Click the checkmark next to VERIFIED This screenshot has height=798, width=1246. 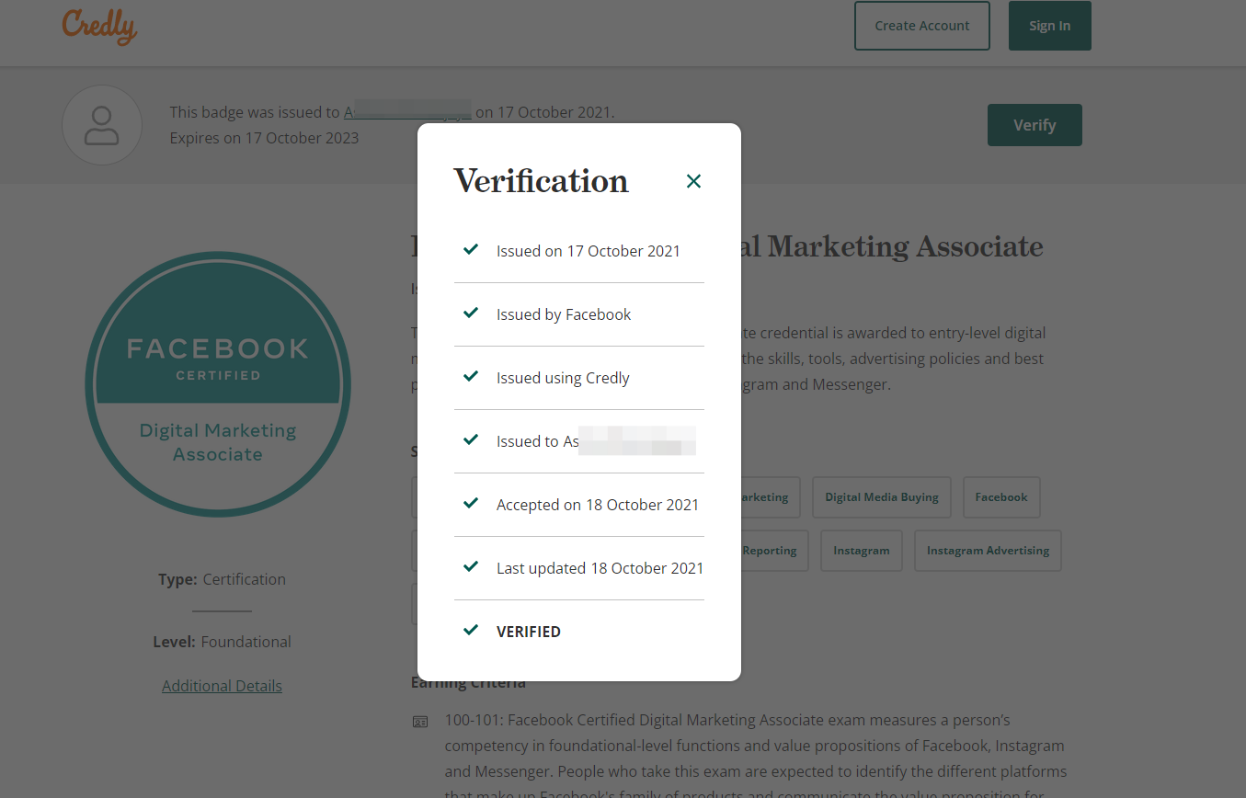(471, 631)
